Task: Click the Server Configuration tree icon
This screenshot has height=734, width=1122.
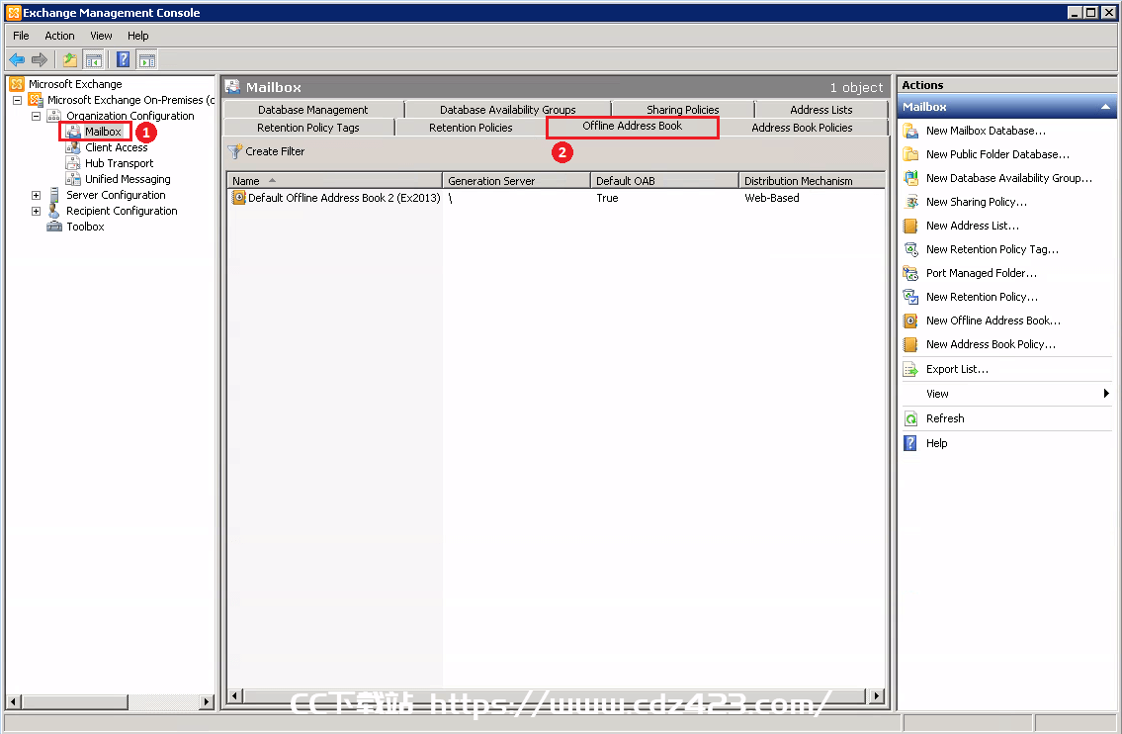Action: pos(54,195)
